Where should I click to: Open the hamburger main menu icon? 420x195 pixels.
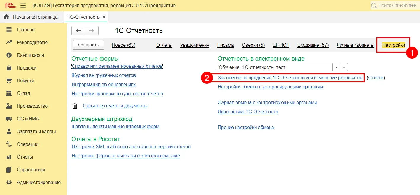[x=23, y=5]
